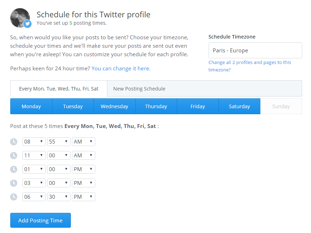Turn off Friday posting
The height and width of the screenshot is (233, 311).
tap(198, 106)
